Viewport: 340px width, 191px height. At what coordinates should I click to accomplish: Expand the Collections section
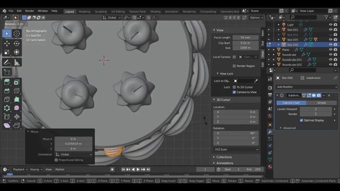click(x=214, y=157)
